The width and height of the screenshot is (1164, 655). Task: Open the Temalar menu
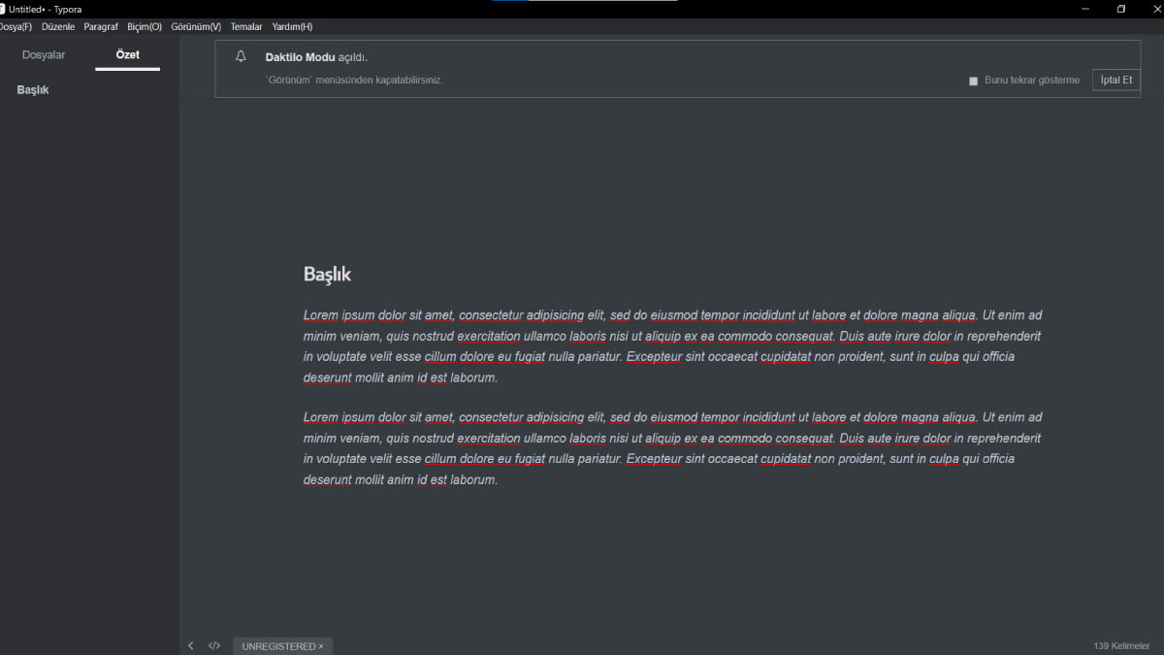246,26
